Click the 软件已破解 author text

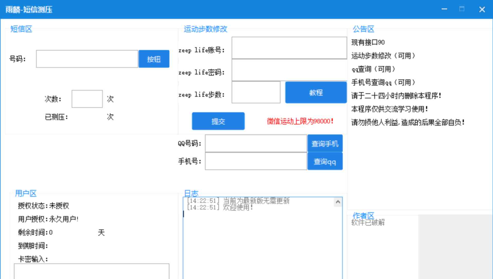click(368, 222)
